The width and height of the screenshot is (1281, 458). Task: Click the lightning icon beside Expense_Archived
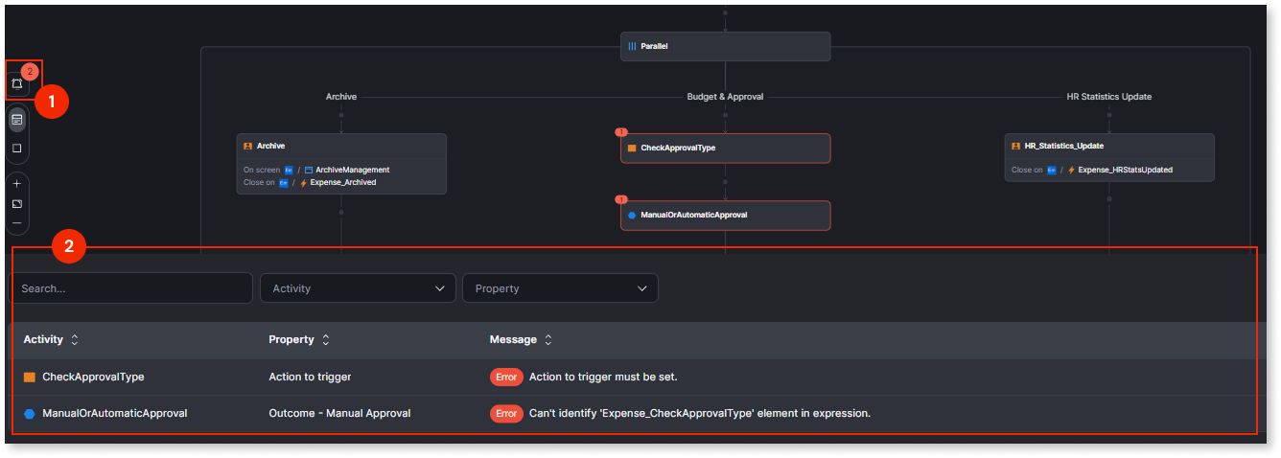click(304, 182)
